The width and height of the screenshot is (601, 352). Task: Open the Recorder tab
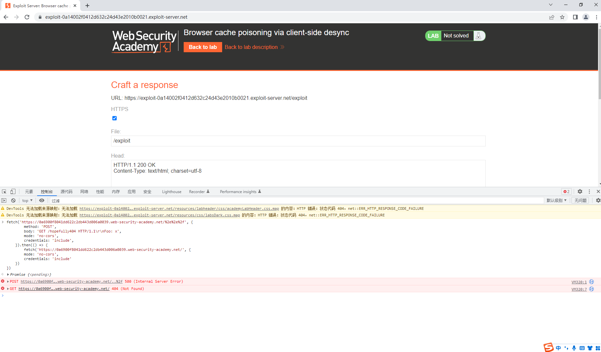point(199,192)
